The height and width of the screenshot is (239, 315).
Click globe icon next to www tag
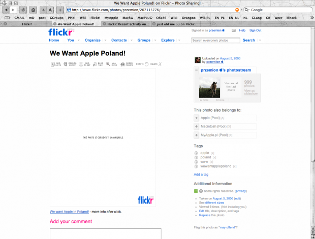pyautogui.click(x=196, y=162)
